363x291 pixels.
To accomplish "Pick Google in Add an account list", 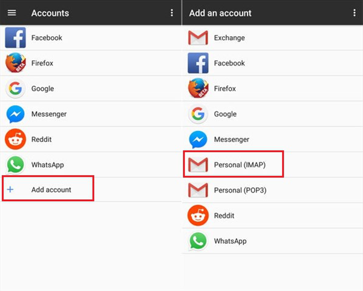I will pos(225,114).
